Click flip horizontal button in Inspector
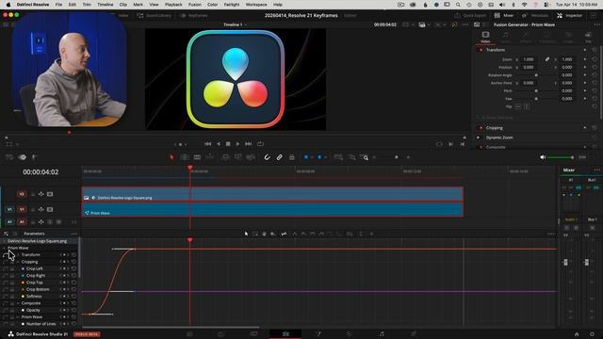This screenshot has width=603, height=339. (x=518, y=106)
